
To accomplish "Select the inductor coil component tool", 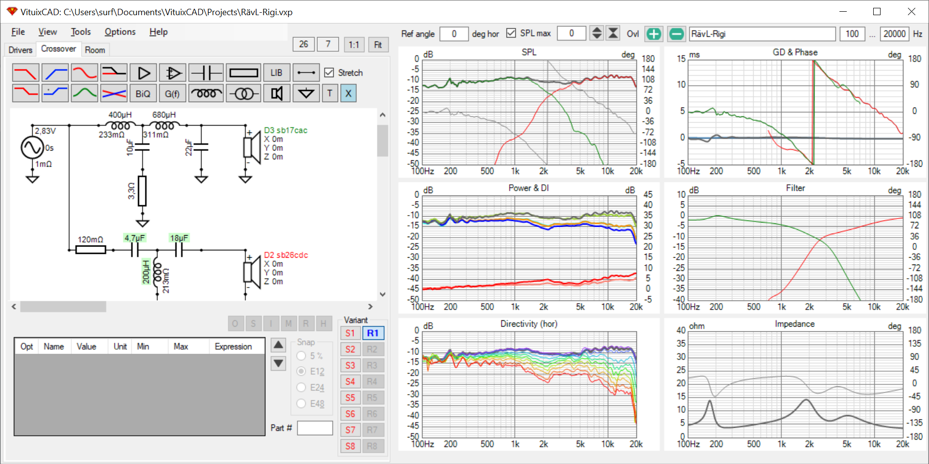I will click(x=206, y=93).
